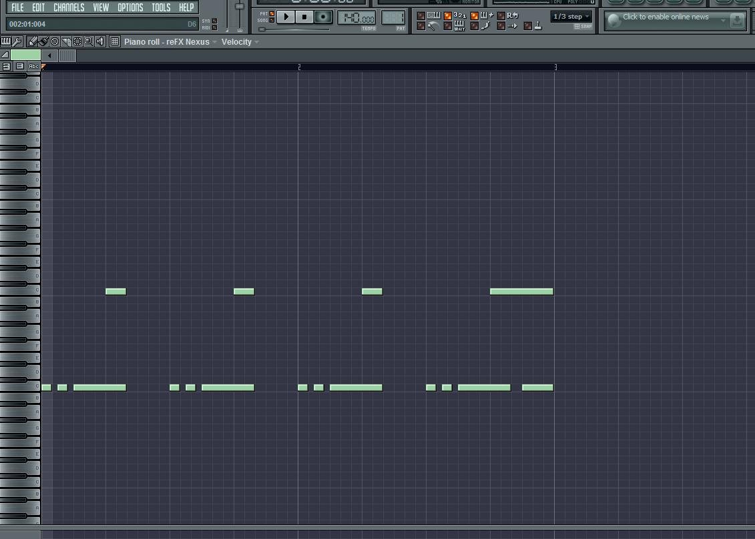Screen dimensions: 755x539
Task: Open the EDIT menu
Action: tap(39, 7)
